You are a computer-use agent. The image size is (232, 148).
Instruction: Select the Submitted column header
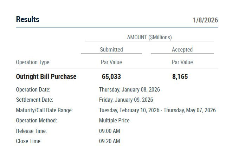click(x=111, y=50)
